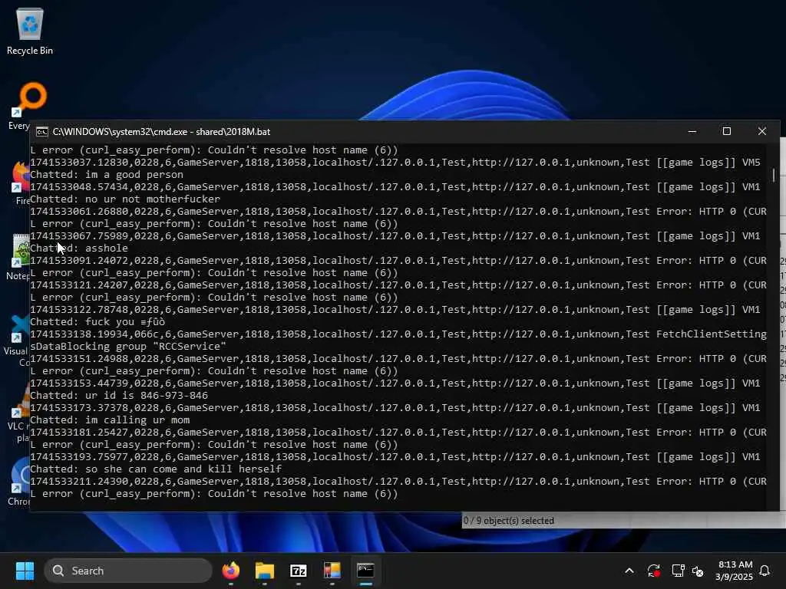This screenshot has width=786, height=589.
Task: Maximize the cmd.exe window
Action: tap(727, 131)
